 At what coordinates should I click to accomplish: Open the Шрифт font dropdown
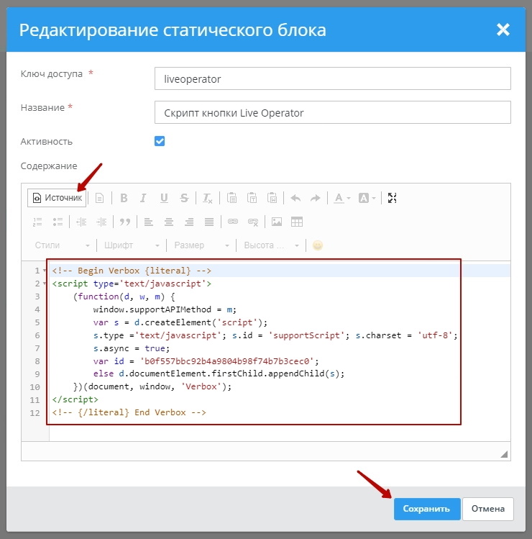(132, 245)
